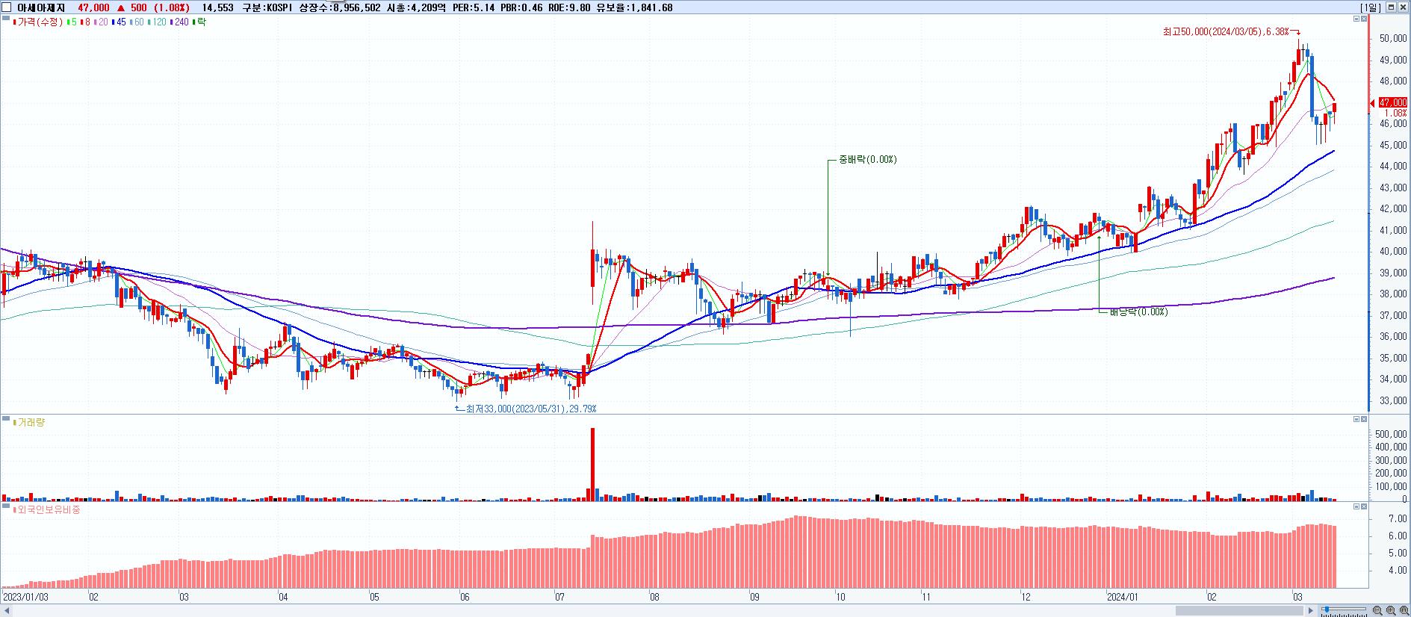Select the 8-day moving average legend
Viewport: 1411px width, 617px height.
[x=85, y=22]
